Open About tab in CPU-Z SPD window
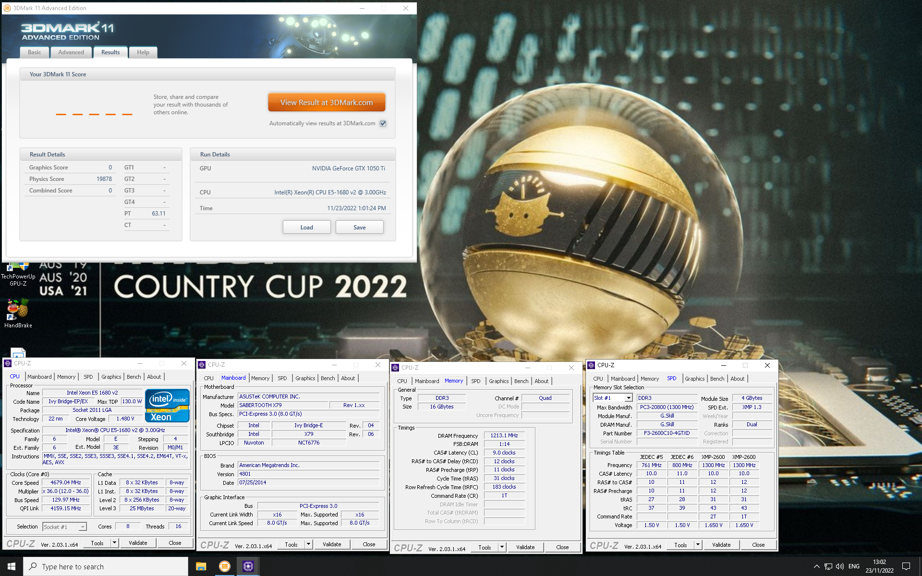This screenshot has height=576, width=922. [738, 379]
